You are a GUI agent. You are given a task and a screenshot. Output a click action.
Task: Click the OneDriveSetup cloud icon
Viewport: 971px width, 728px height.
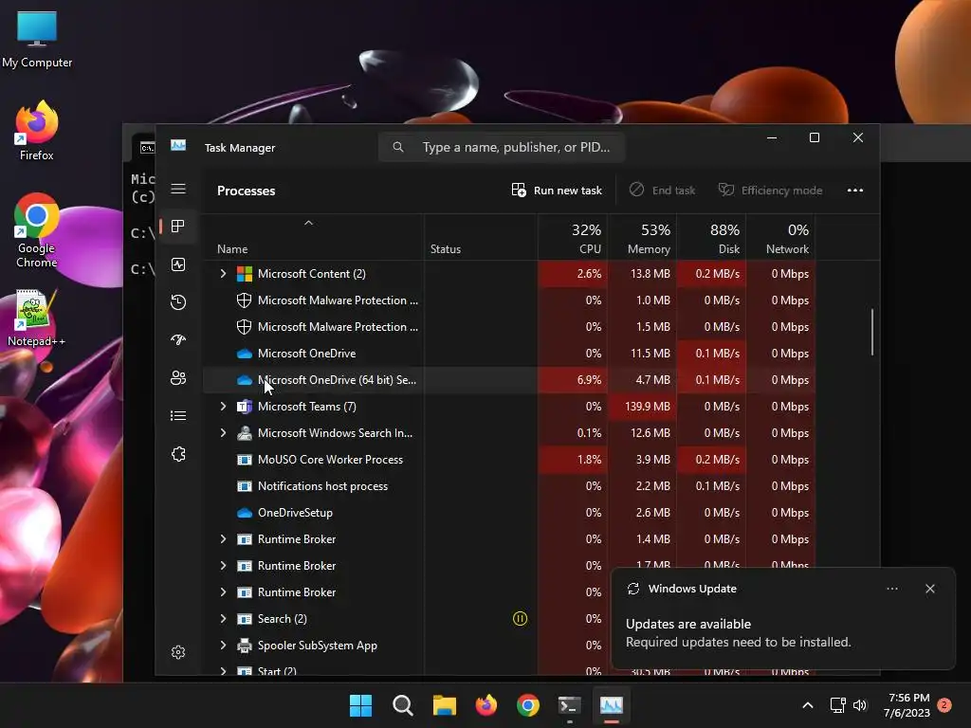point(245,513)
